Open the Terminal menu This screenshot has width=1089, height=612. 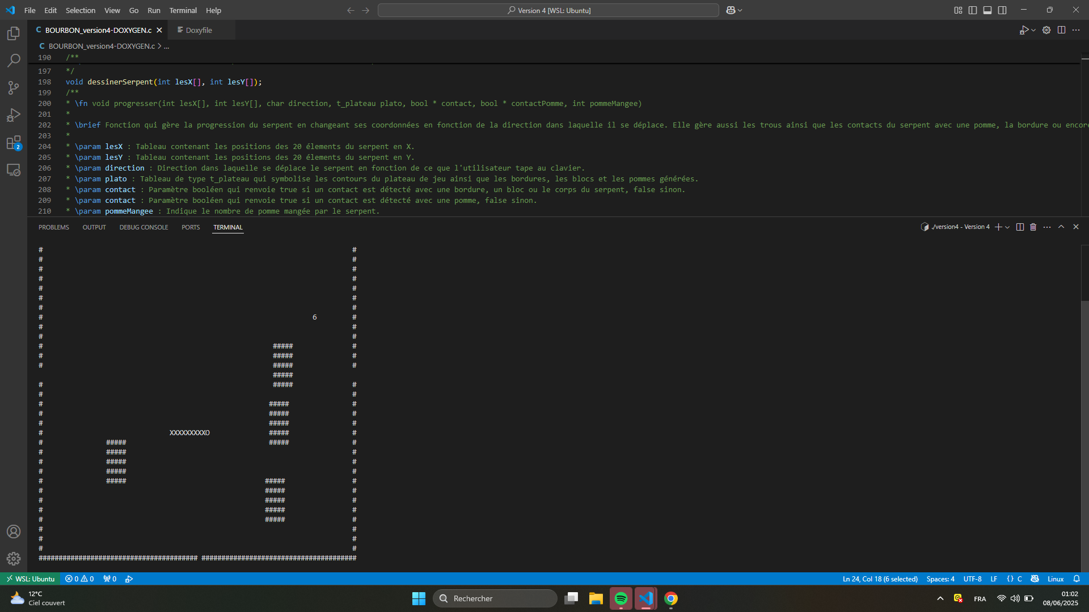[x=183, y=10]
